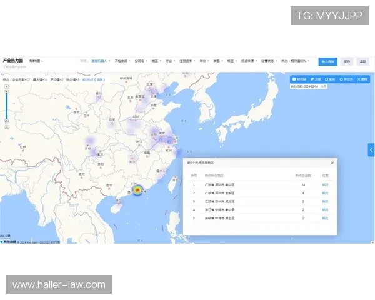
Task: Select the 卫星 satellite map view tool
Action: (x=315, y=79)
